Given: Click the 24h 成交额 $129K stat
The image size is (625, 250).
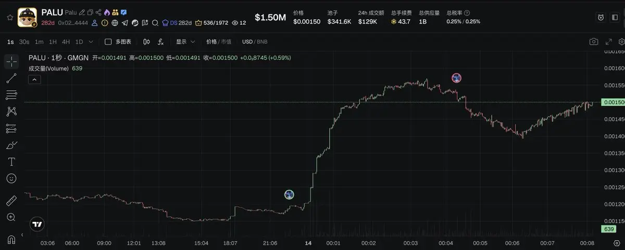Looking at the screenshot, I should 371,17.
